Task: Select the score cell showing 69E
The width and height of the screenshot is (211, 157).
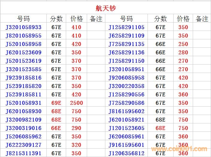Action: (56, 103)
